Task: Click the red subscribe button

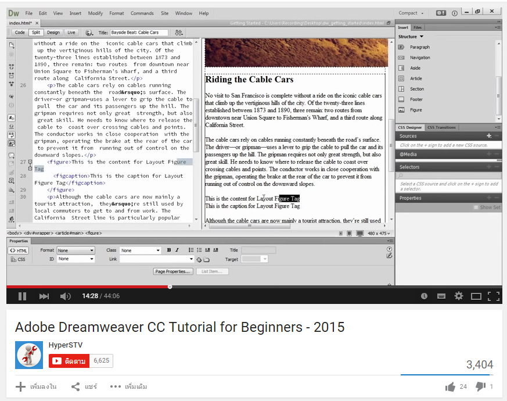Action: [69, 361]
